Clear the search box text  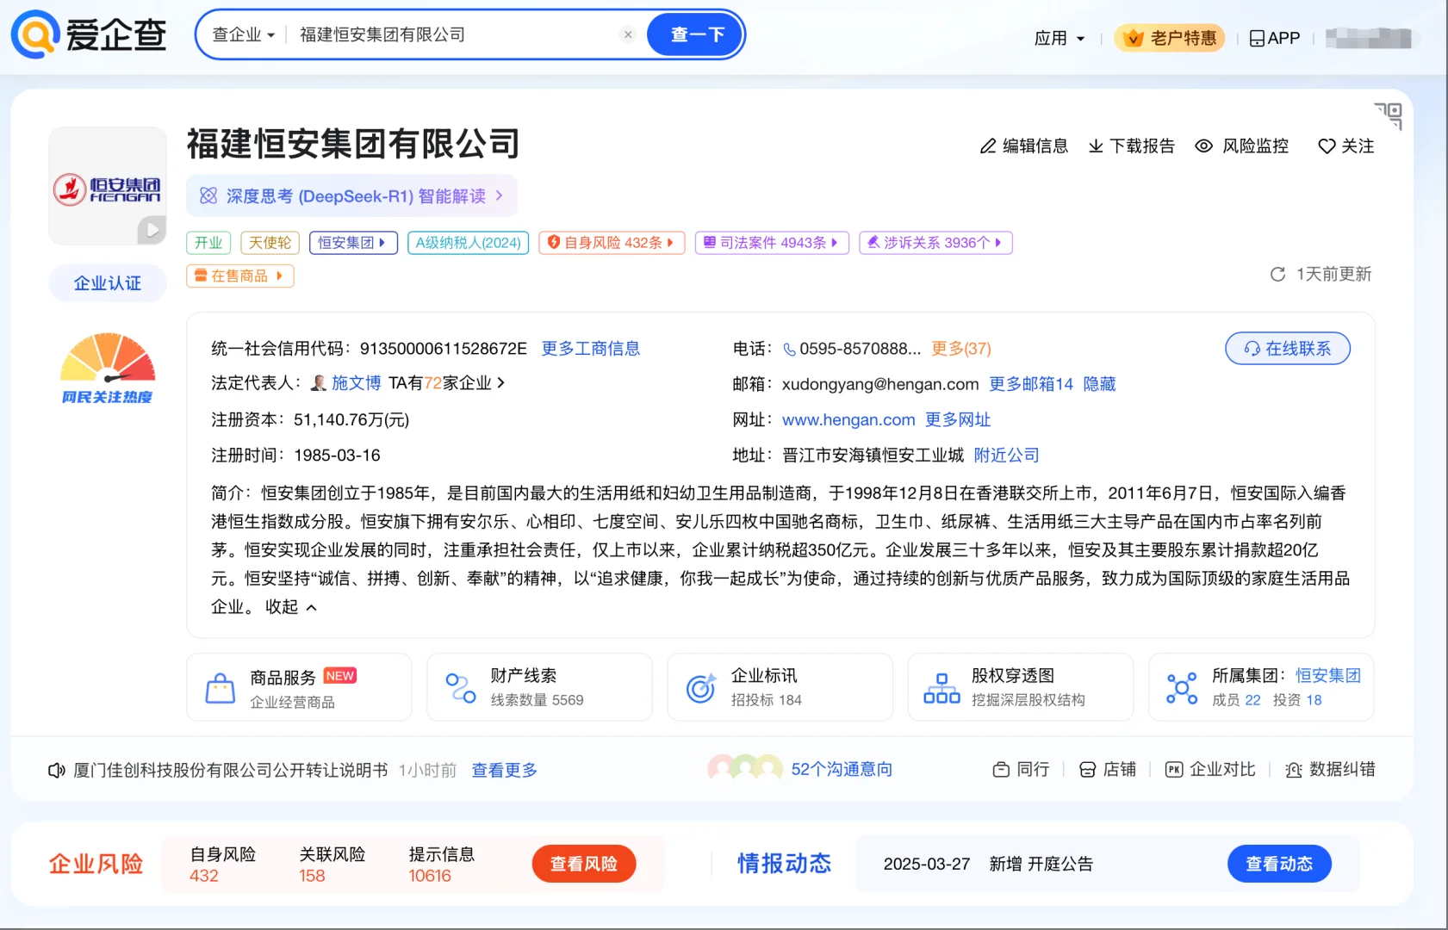(x=628, y=34)
